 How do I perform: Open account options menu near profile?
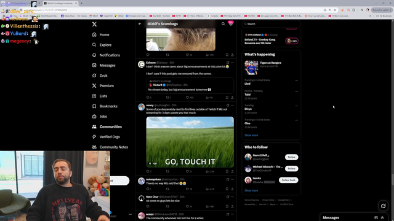click(x=130, y=214)
